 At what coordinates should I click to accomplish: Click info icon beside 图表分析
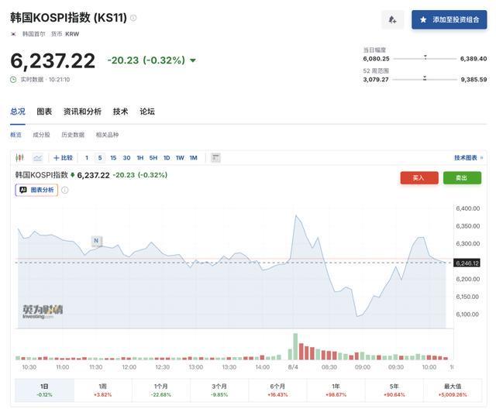65,190
